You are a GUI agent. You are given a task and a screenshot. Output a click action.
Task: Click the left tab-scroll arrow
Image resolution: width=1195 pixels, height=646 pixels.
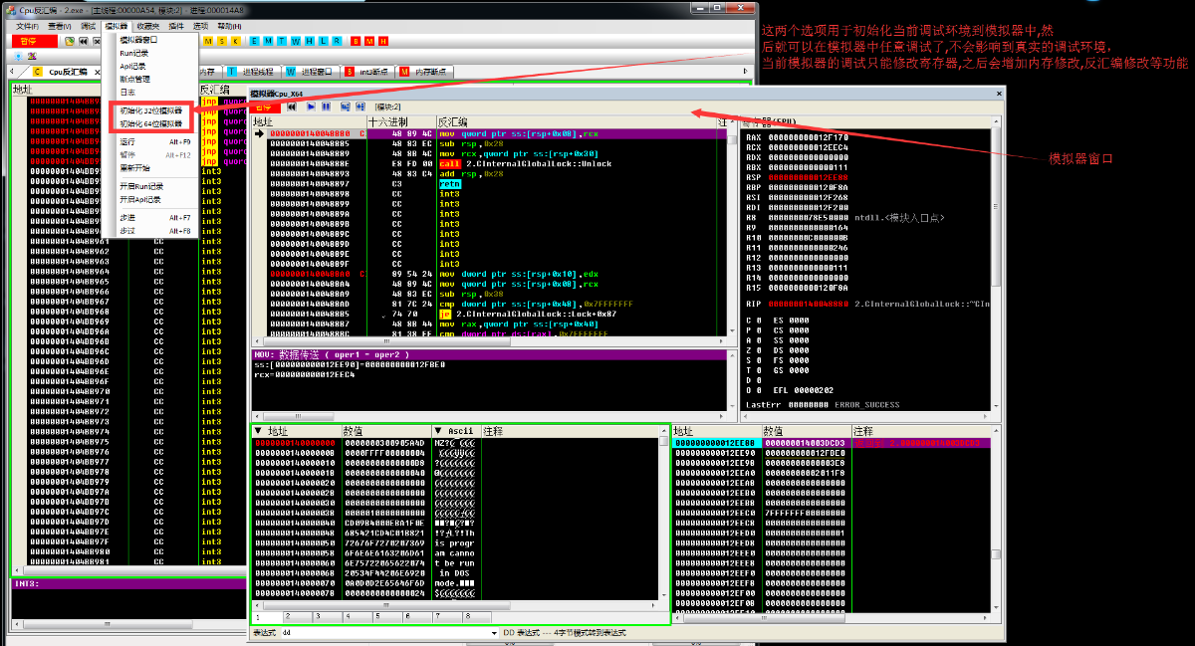click(x=12, y=71)
